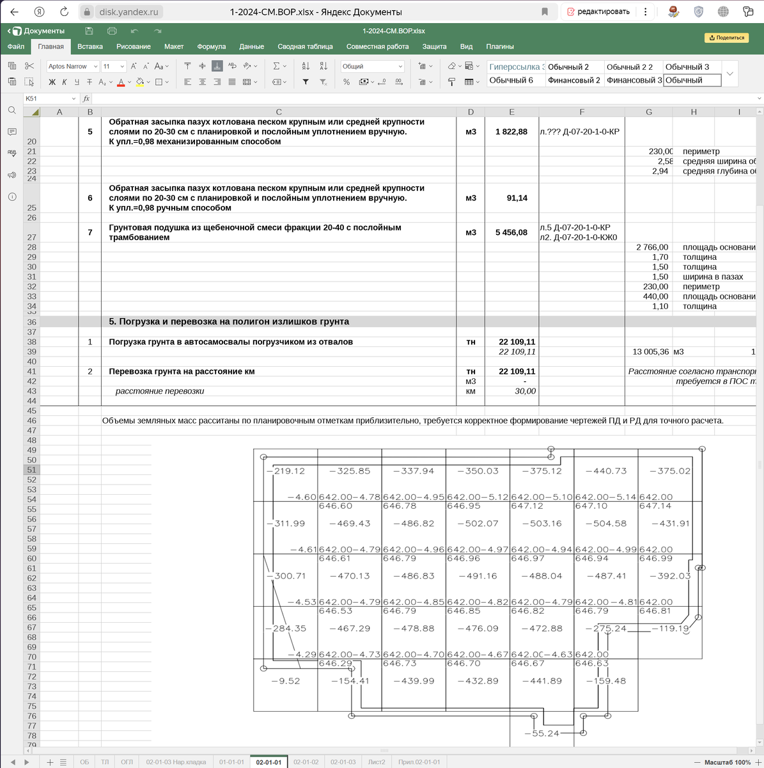Save the document with the floppy icon
This screenshot has width=764, height=768.
click(89, 31)
